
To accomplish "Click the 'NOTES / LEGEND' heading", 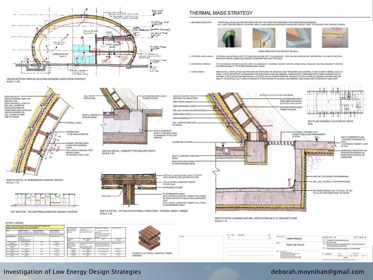I will [x=15, y=223].
